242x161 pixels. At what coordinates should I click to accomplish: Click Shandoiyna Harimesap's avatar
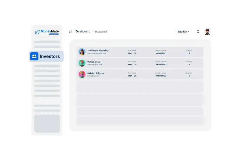[x=82, y=52]
